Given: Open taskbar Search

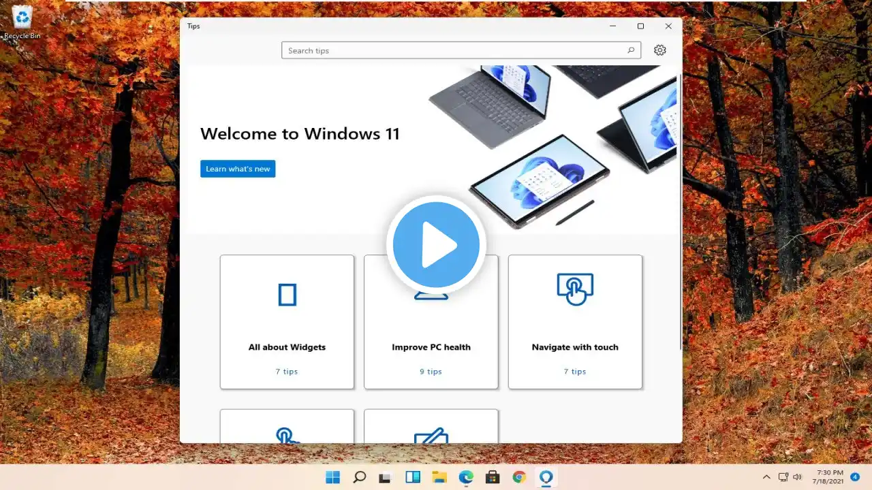Looking at the screenshot, I should (x=360, y=477).
